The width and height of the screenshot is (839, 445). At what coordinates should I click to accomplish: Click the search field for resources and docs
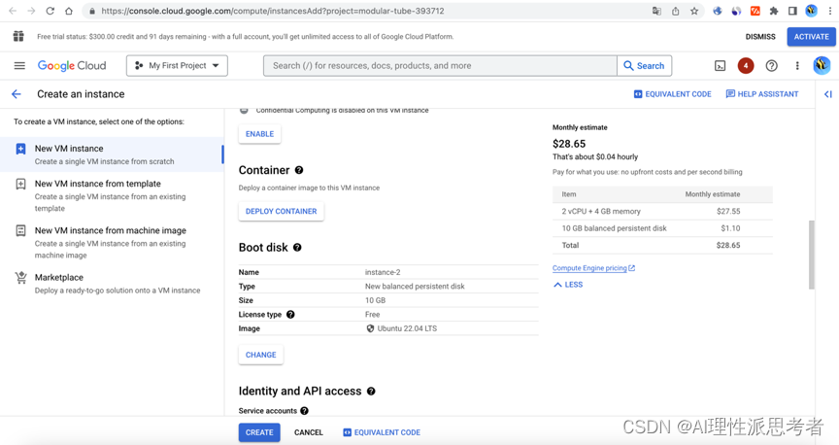pos(440,66)
